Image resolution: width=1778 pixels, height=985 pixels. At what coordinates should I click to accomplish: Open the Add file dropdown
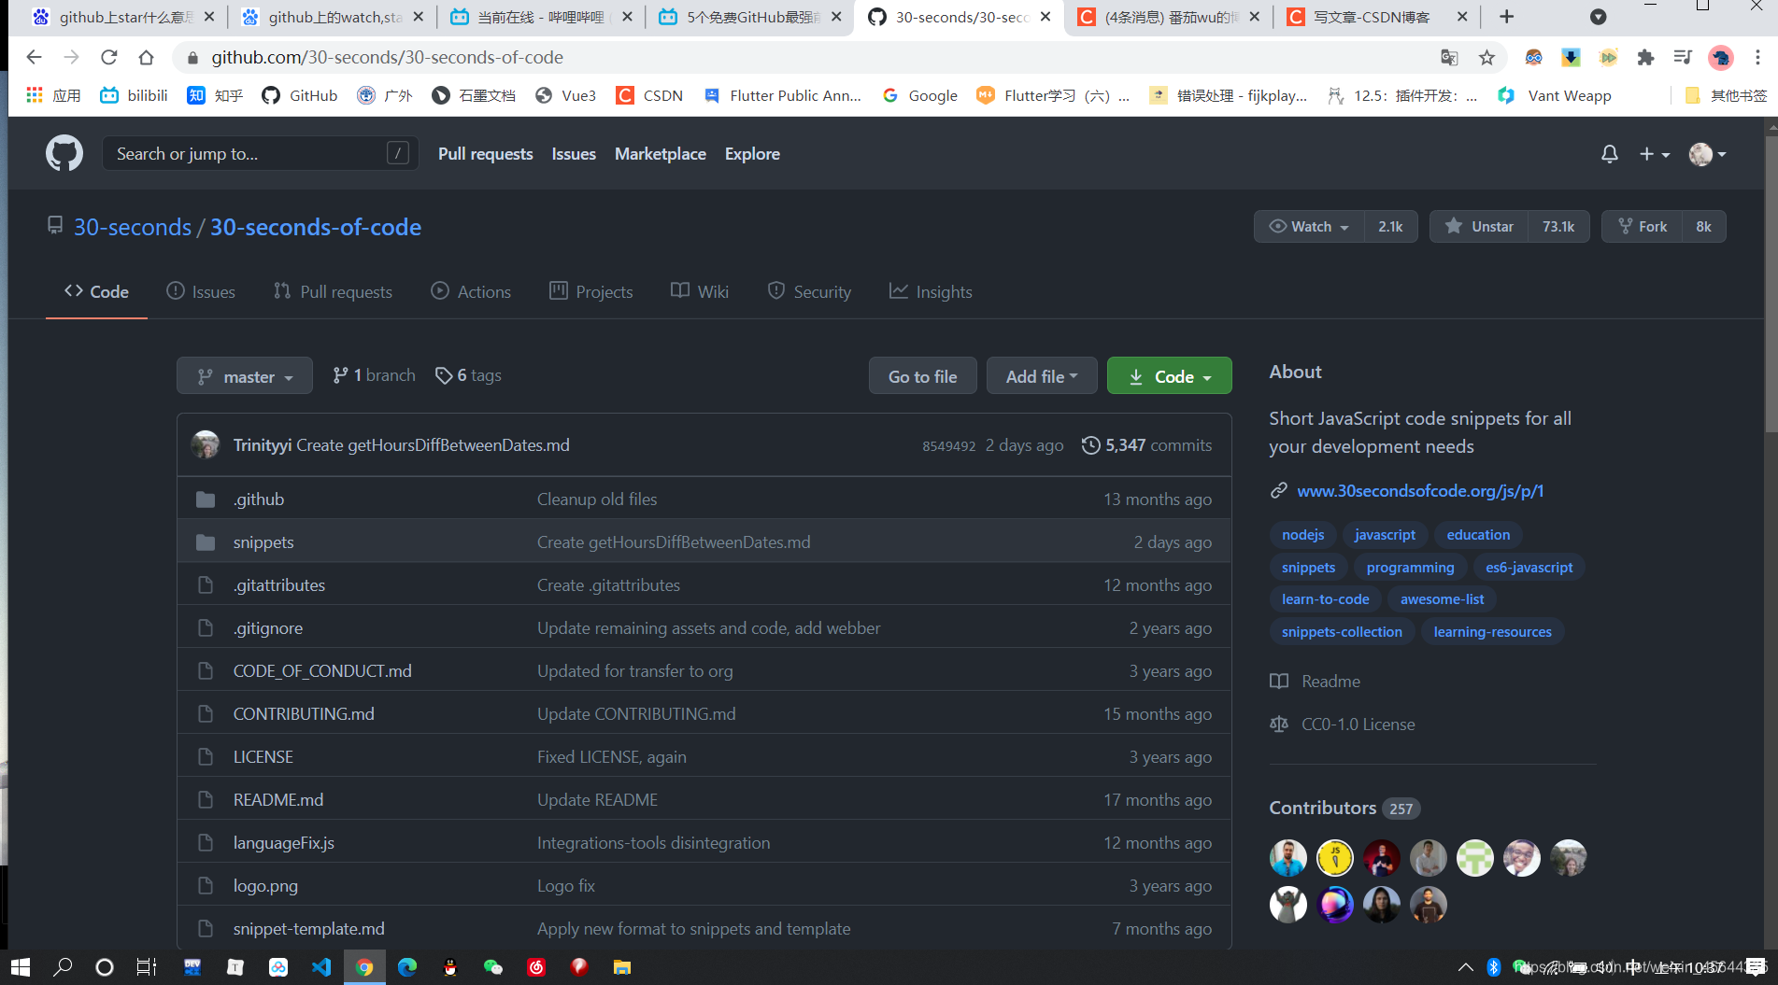pos(1042,376)
